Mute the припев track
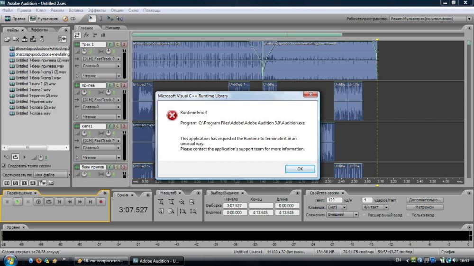This screenshot has width=474, height=266. [110, 85]
